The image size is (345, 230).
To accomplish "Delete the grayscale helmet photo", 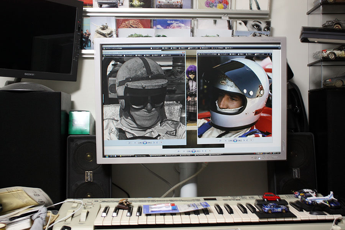I will (x=161, y=142).
